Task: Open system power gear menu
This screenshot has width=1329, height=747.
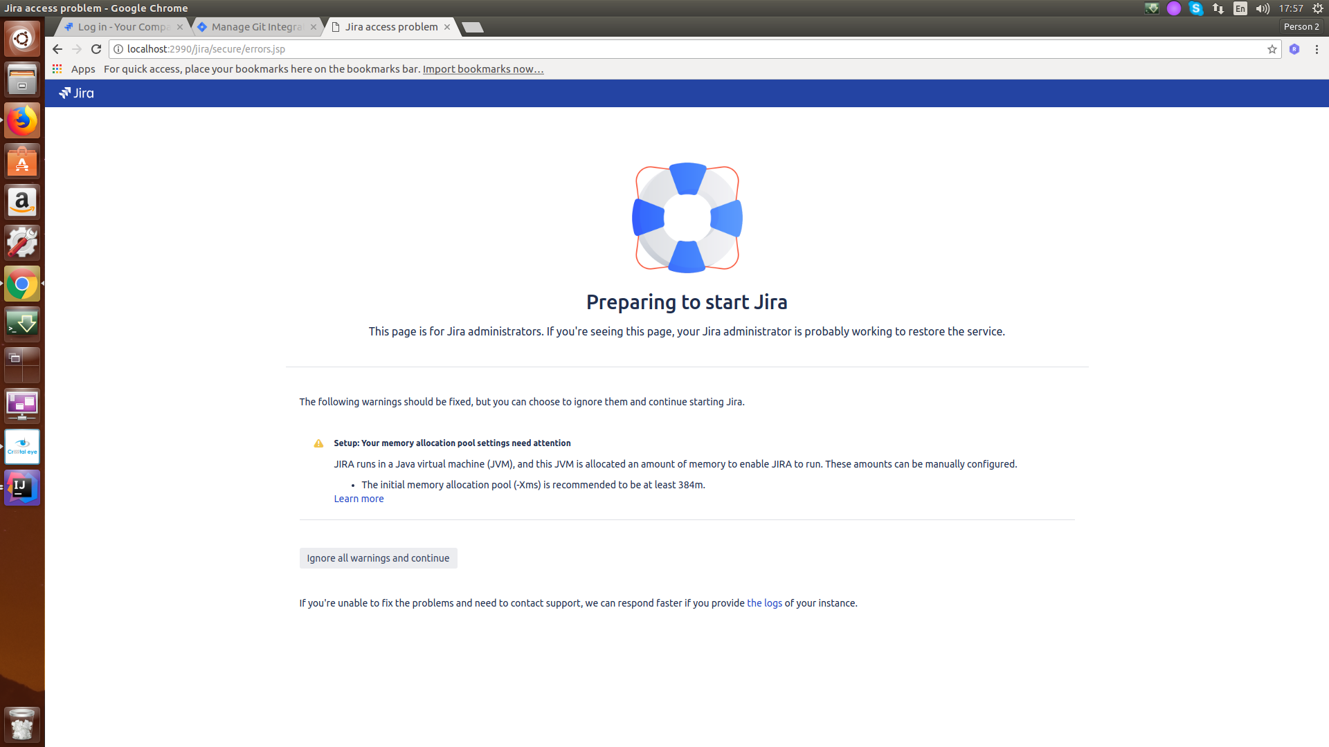Action: pos(1318,8)
